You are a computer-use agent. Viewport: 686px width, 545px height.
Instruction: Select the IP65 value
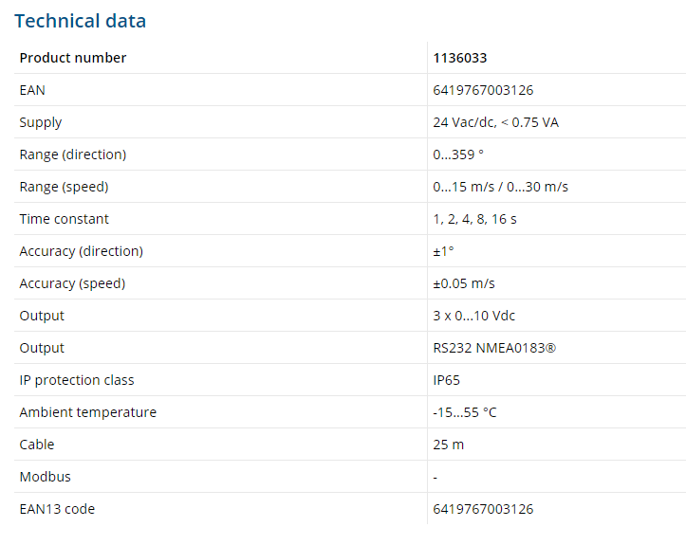coord(448,380)
